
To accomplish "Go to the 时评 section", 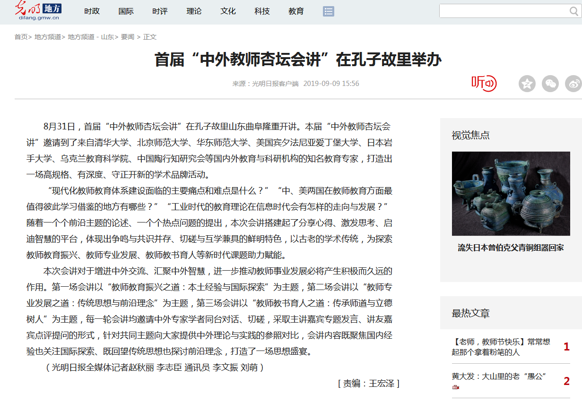I will click(x=160, y=11).
